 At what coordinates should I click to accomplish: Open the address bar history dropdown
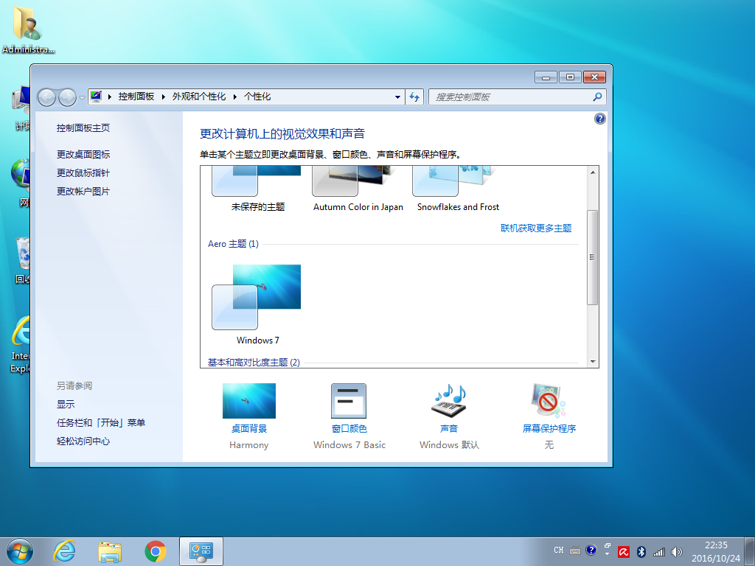coord(397,97)
